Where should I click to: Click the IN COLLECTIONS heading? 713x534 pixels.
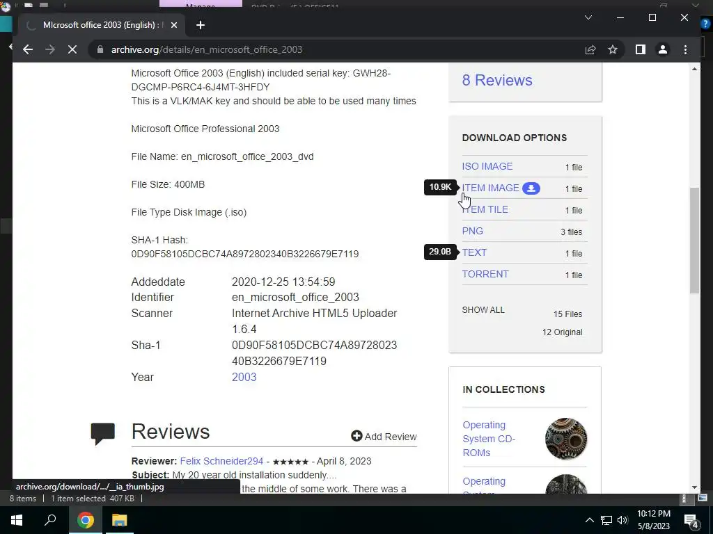[x=503, y=389]
